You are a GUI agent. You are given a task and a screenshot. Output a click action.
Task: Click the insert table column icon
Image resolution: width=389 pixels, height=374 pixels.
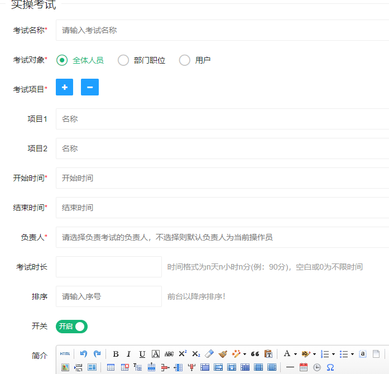point(178,367)
